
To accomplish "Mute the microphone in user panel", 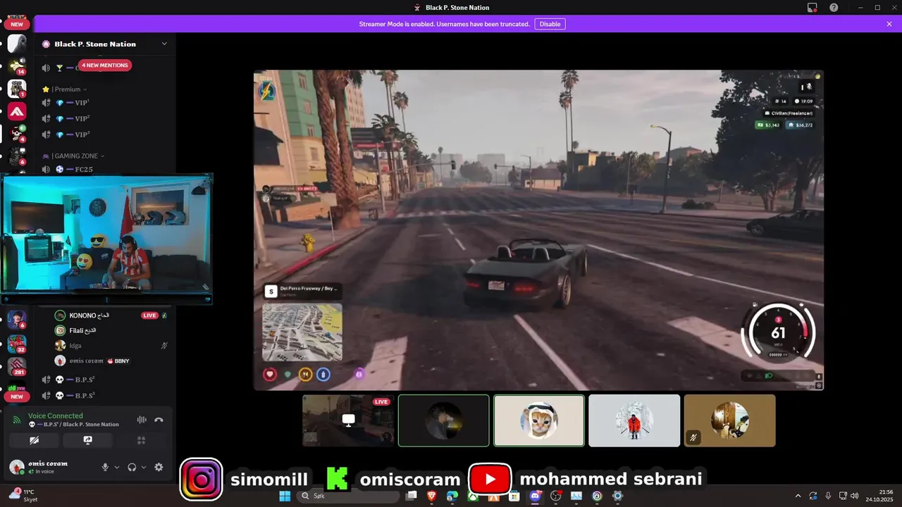I will (105, 467).
